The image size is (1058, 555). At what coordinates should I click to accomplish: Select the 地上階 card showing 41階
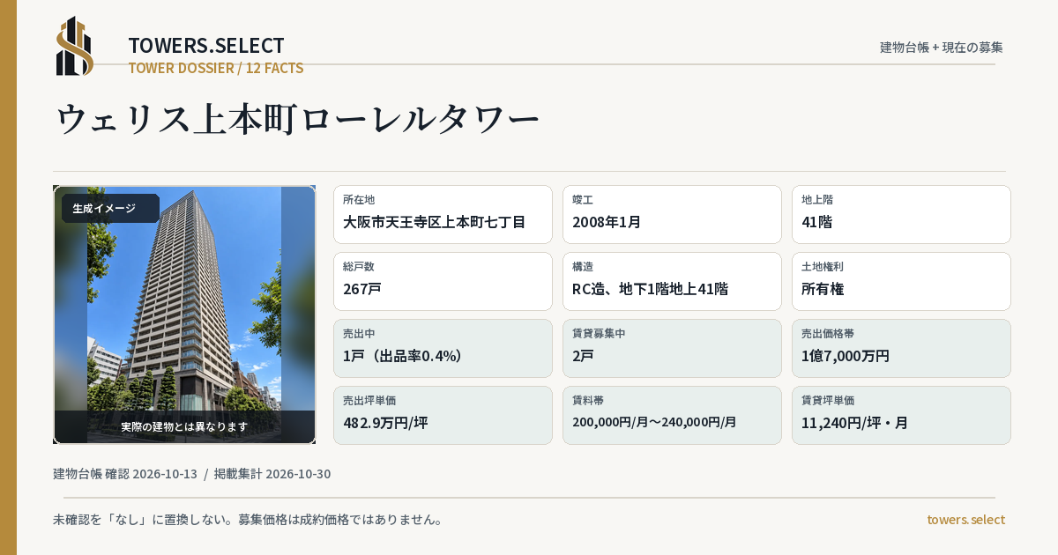[901, 214]
